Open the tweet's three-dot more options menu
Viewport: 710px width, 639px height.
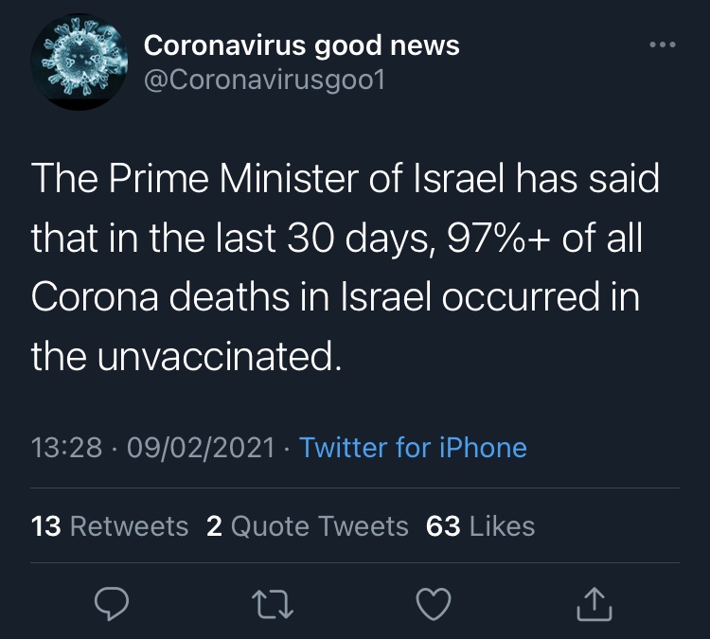[663, 44]
